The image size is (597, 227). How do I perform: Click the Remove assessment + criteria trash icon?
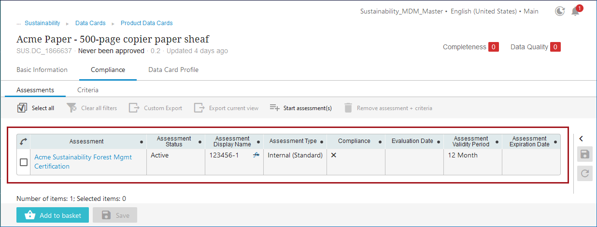pyautogui.click(x=348, y=108)
